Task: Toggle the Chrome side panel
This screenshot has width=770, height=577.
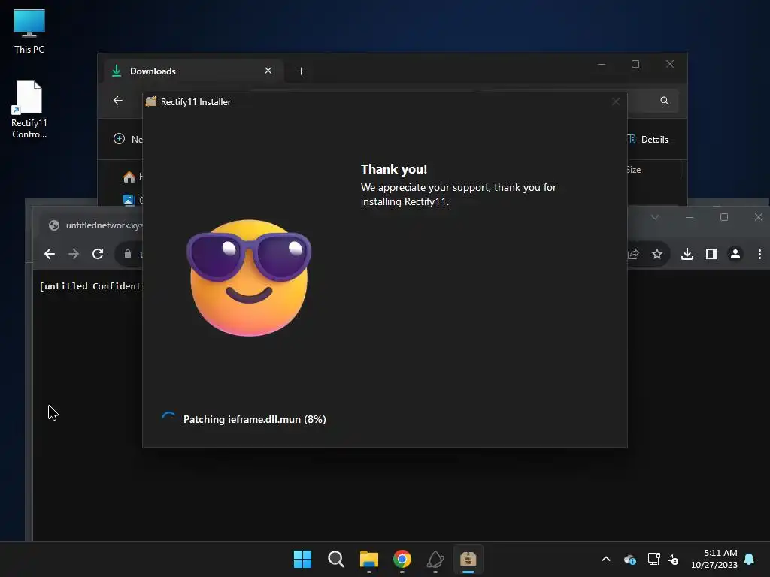Action: coord(711,254)
